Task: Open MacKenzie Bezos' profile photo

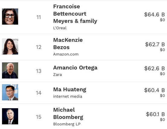Action: point(10,47)
